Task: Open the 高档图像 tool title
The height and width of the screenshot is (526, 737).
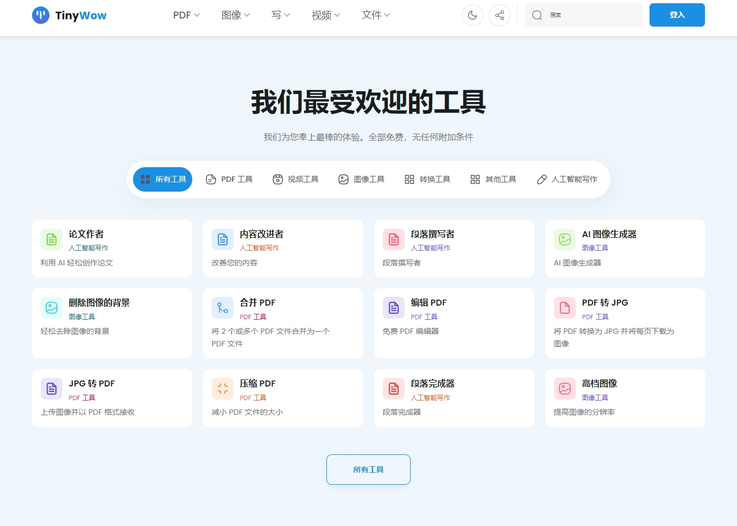Action: coord(600,383)
